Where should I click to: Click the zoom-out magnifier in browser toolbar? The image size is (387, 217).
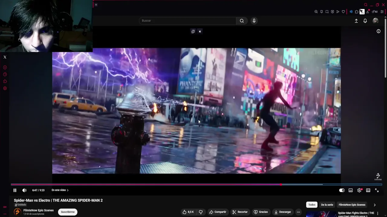(316, 12)
